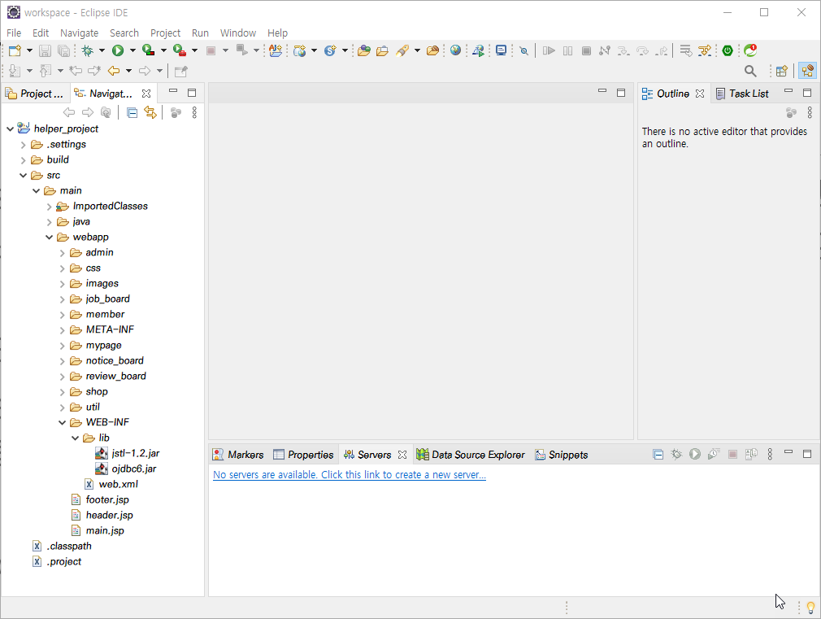Click the magnifier Quick Access search icon
Image resolution: width=821 pixels, height=619 pixels.
pyautogui.click(x=750, y=71)
